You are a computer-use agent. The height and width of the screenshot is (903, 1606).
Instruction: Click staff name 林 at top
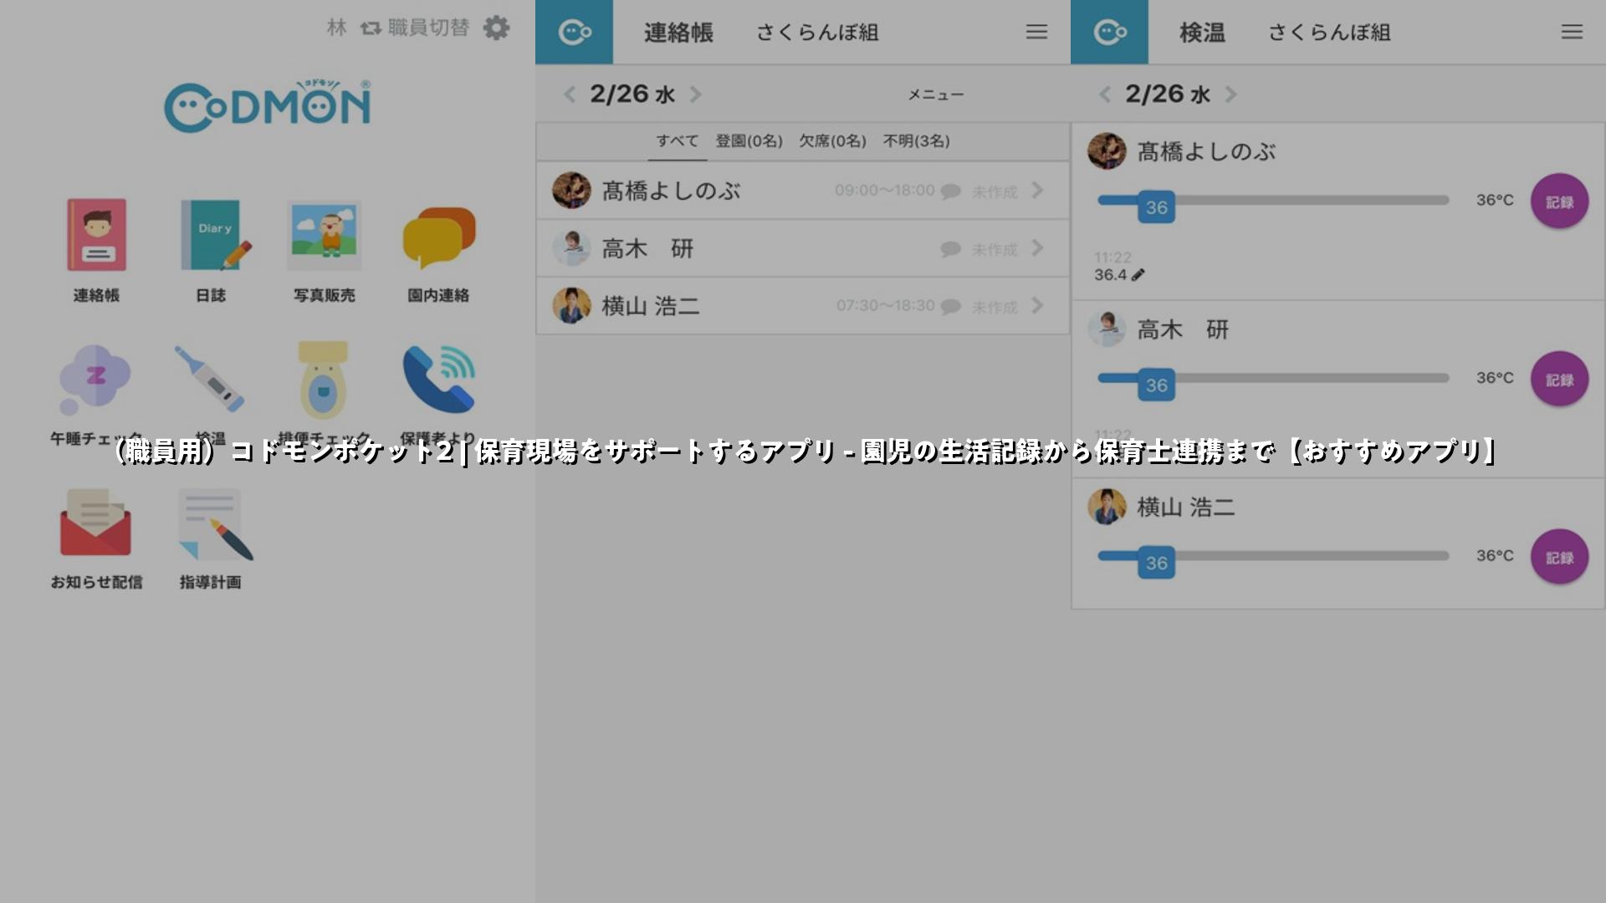tap(336, 28)
